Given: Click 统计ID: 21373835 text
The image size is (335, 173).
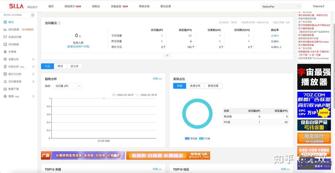Looking at the screenshot, I should click(x=13, y=15).
